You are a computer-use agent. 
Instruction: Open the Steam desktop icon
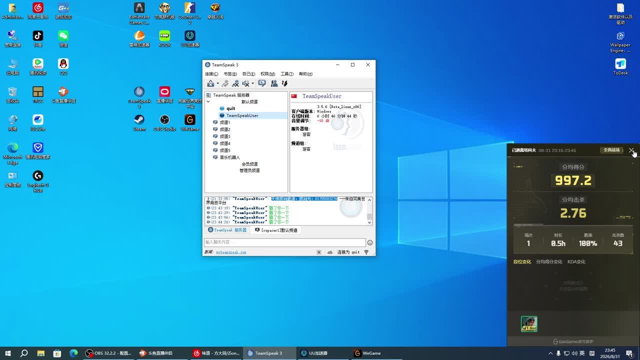point(139,123)
